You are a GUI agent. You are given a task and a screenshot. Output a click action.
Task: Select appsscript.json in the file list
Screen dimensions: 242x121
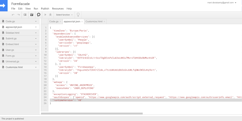click(x=20, y=27)
